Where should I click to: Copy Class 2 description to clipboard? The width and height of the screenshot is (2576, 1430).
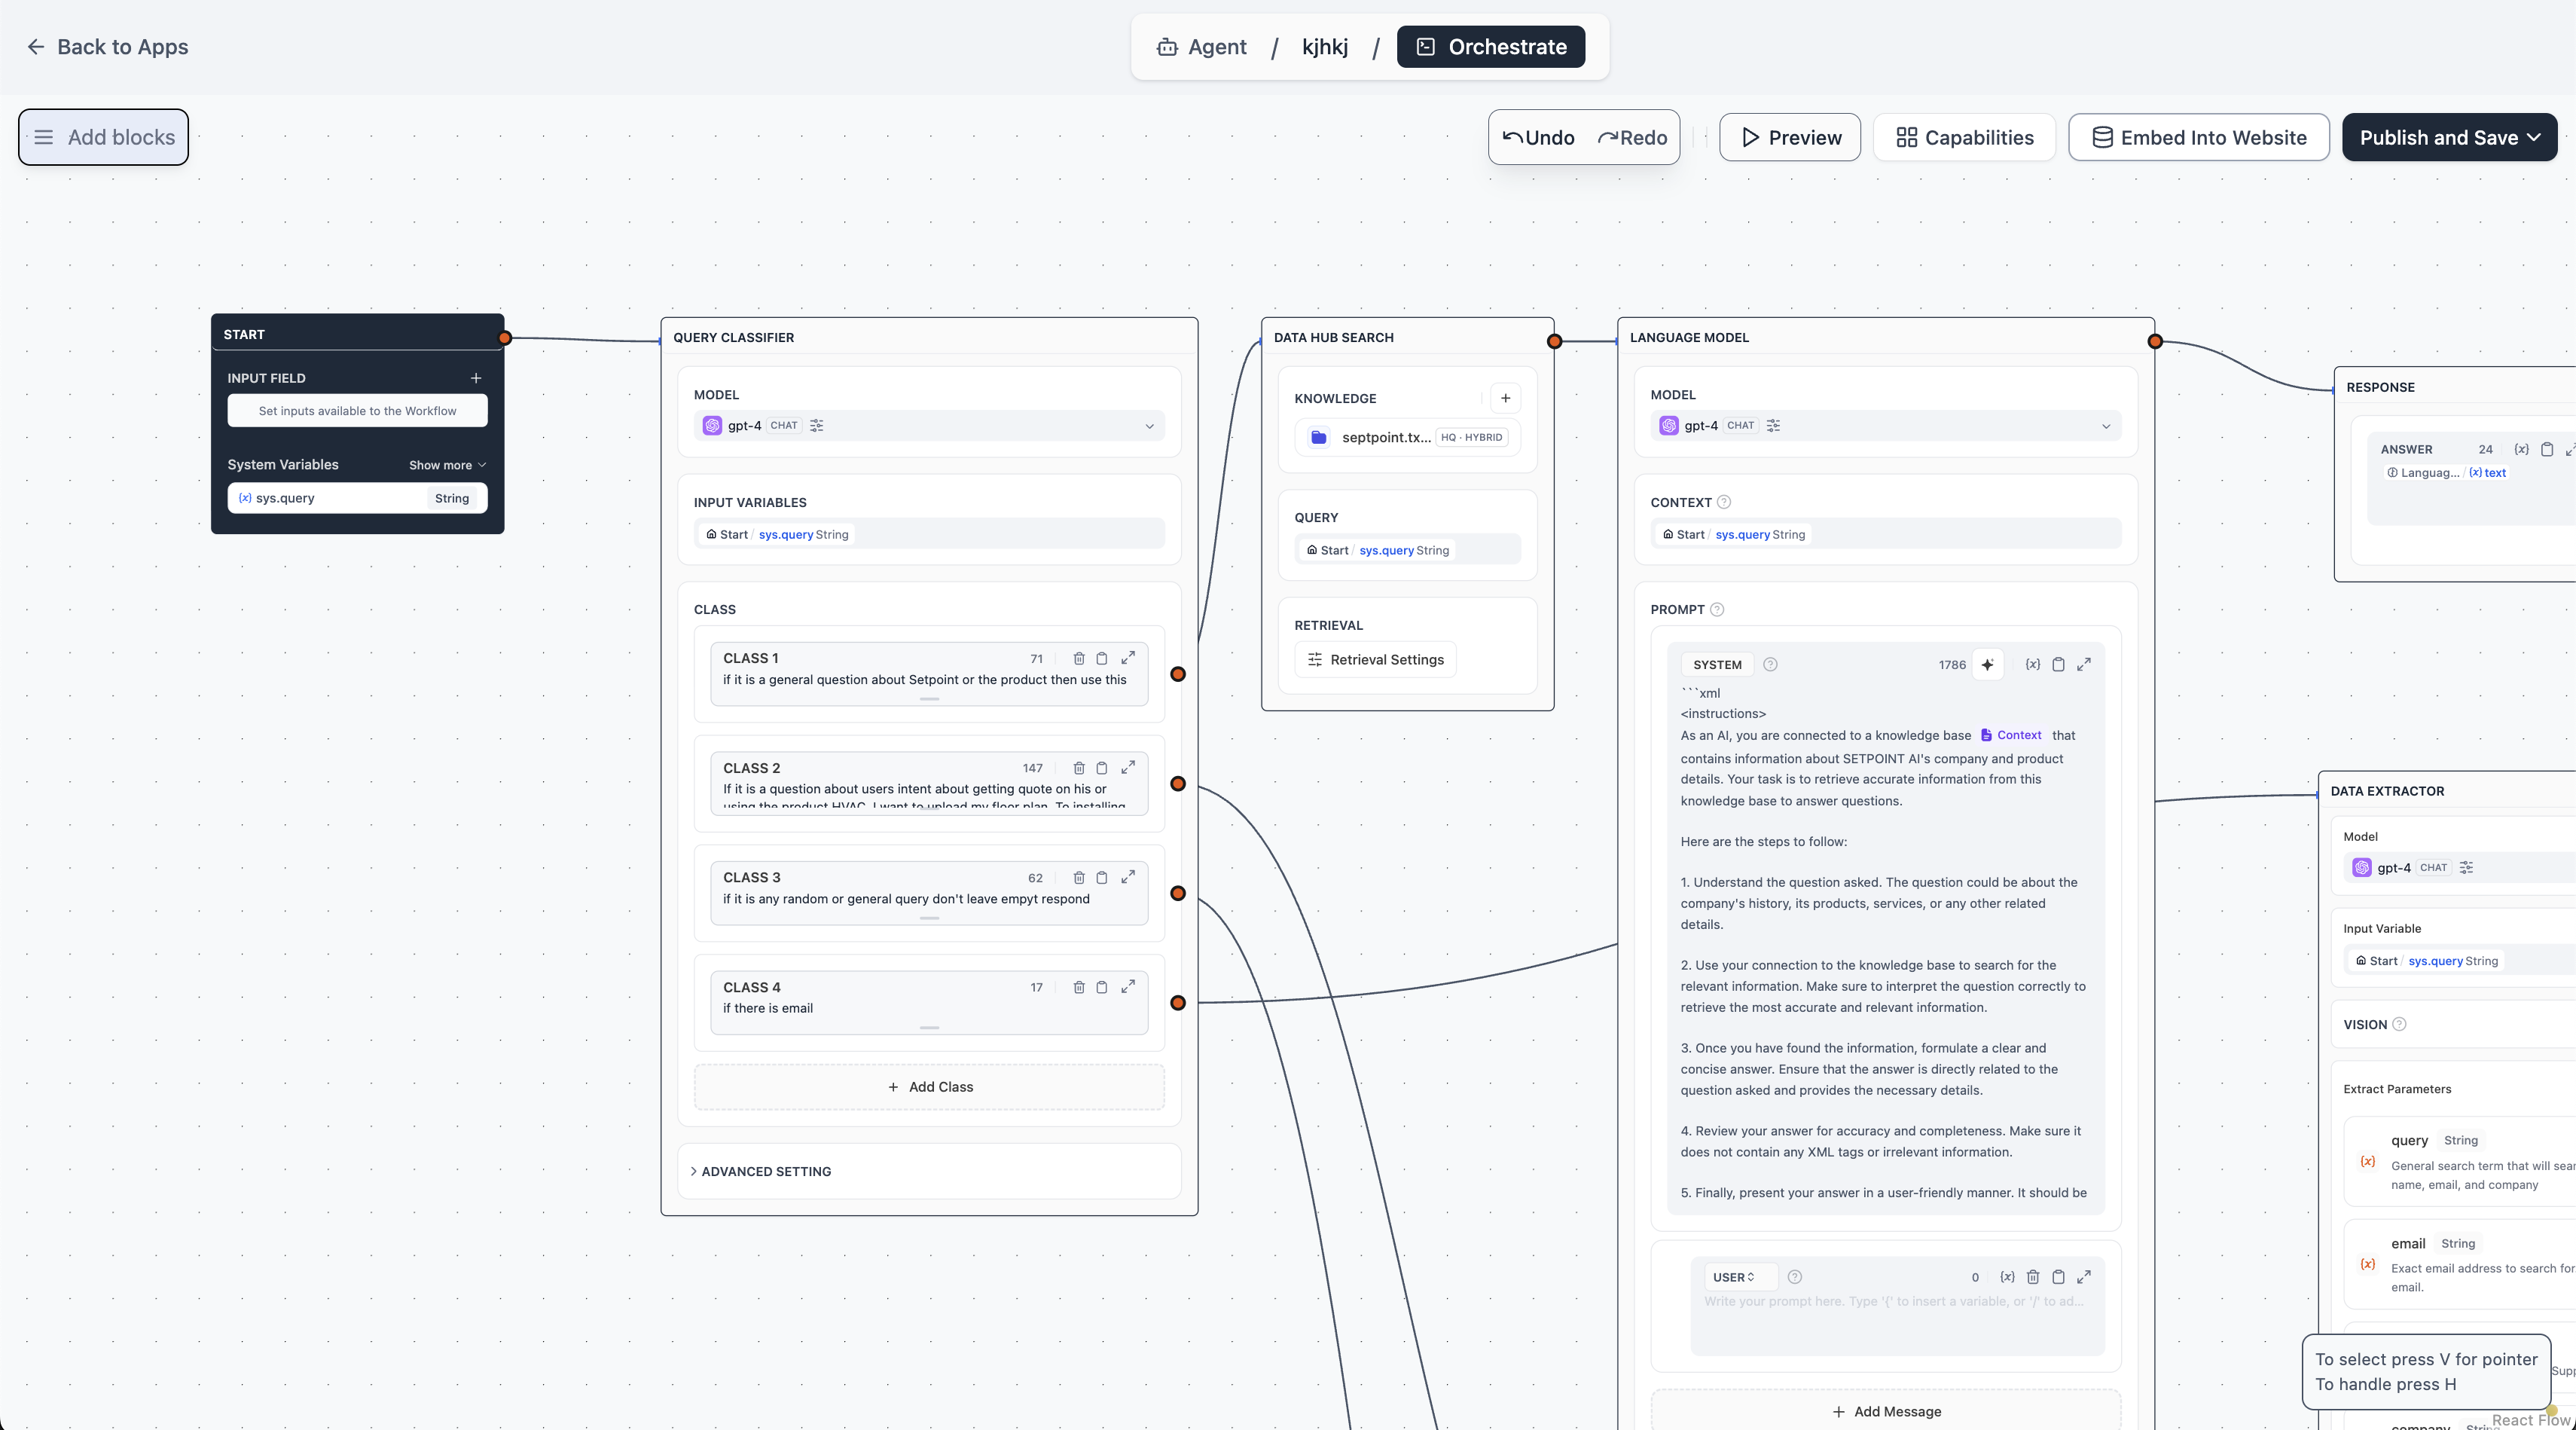pos(1102,768)
